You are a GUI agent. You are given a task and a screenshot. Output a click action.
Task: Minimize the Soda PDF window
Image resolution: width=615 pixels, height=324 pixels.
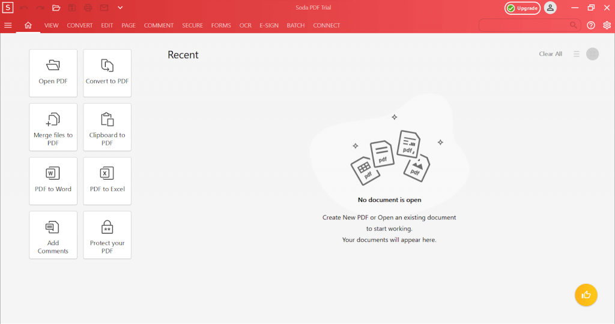(575, 8)
